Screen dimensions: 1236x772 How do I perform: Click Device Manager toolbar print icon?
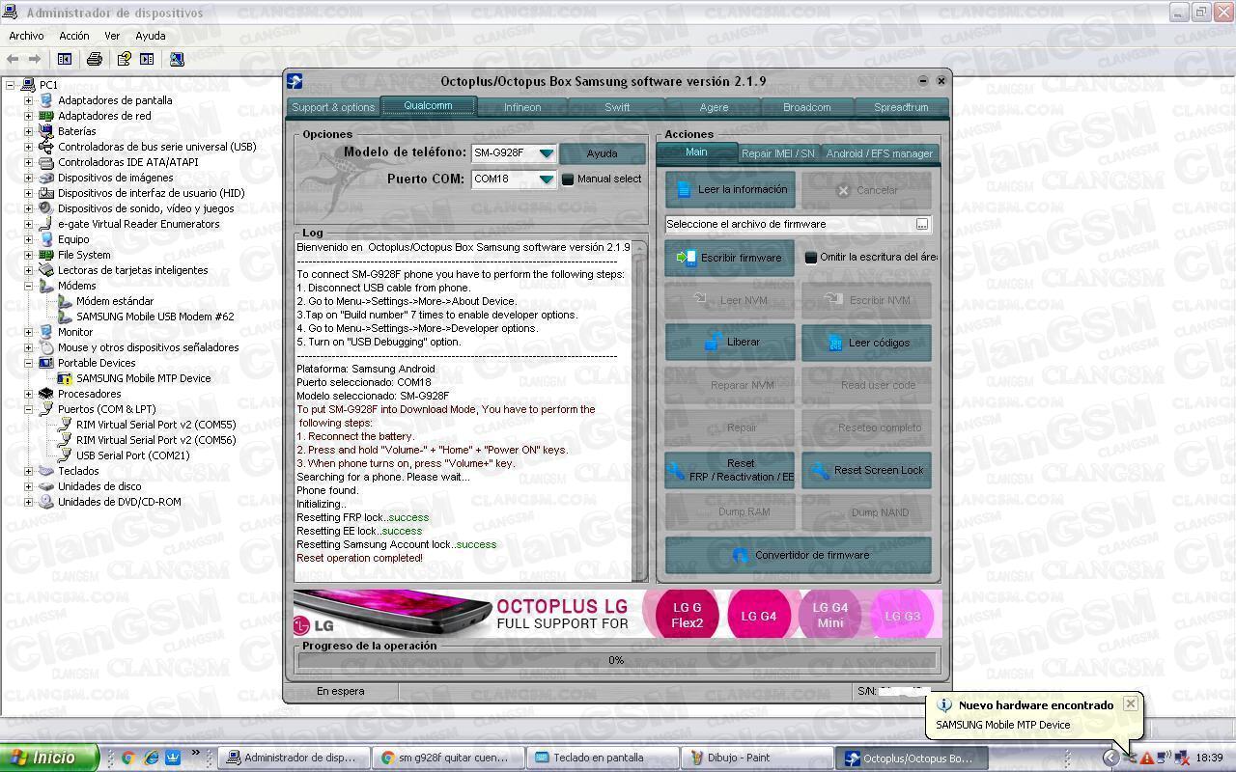[94, 59]
